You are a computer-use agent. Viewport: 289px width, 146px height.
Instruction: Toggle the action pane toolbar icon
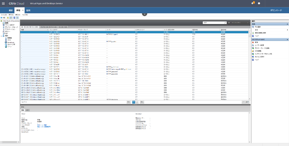click(17, 18)
